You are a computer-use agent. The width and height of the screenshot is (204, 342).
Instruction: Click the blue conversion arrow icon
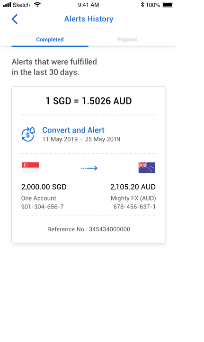point(89,168)
